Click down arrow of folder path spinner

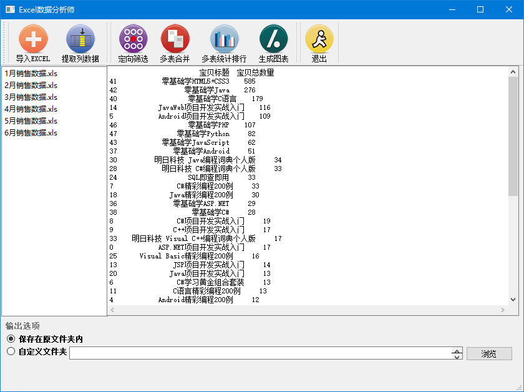click(457, 356)
